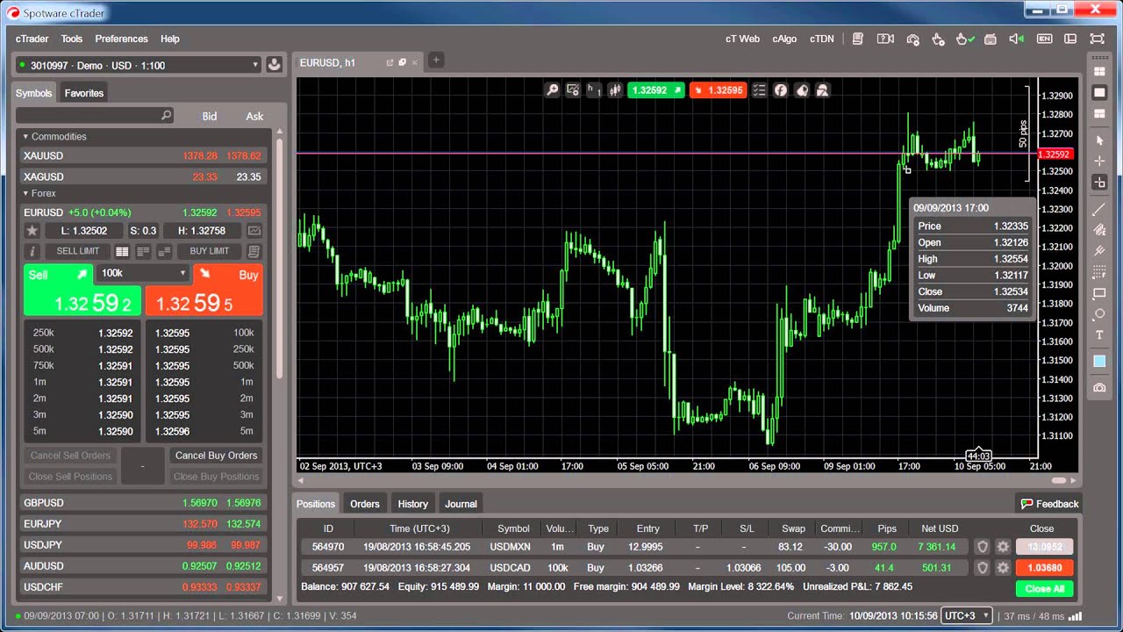Collapse the Commodities group
1123x632 pixels.
click(x=26, y=136)
